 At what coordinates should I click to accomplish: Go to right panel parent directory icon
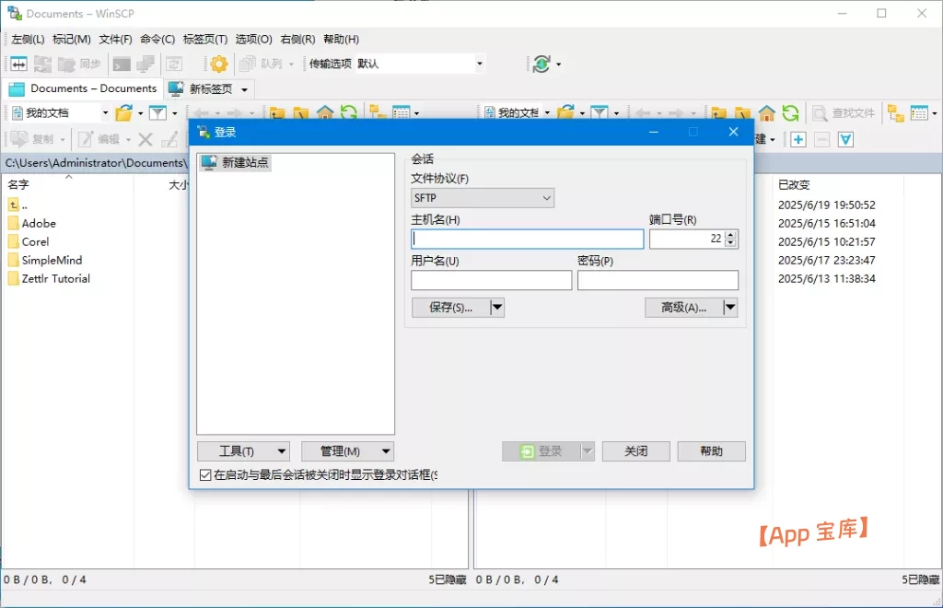pos(718,112)
